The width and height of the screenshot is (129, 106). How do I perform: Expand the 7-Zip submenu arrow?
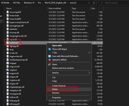point(89,53)
